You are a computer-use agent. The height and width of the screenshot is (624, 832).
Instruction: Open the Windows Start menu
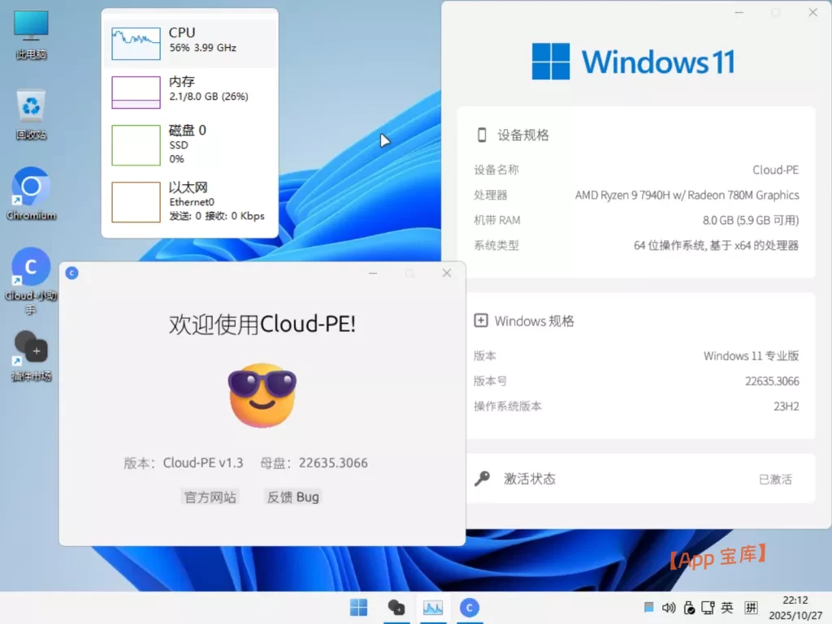tap(358, 607)
